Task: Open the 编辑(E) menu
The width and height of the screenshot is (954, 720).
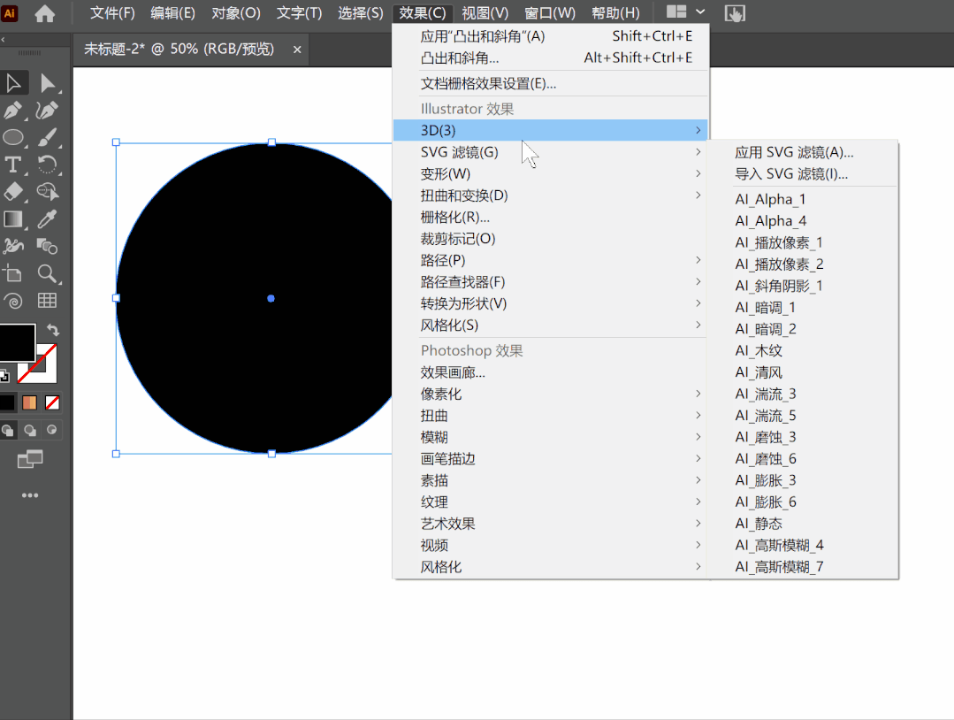Action: [x=172, y=12]
